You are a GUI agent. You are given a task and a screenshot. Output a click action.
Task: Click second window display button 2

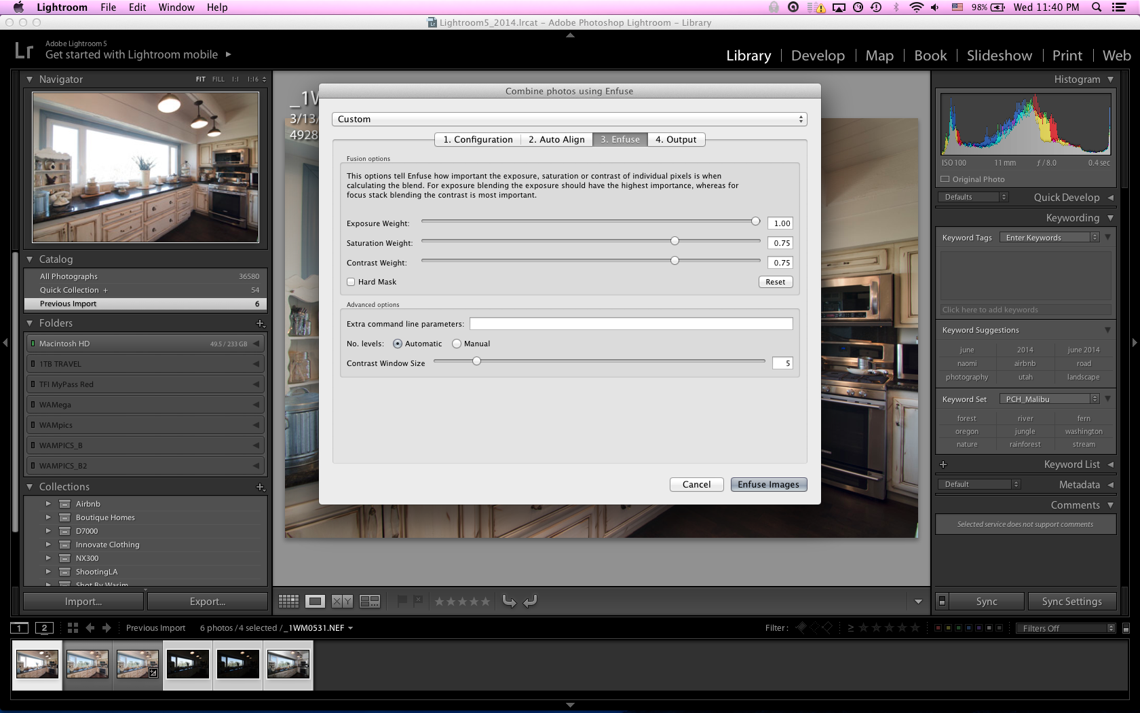pos(44,628)
